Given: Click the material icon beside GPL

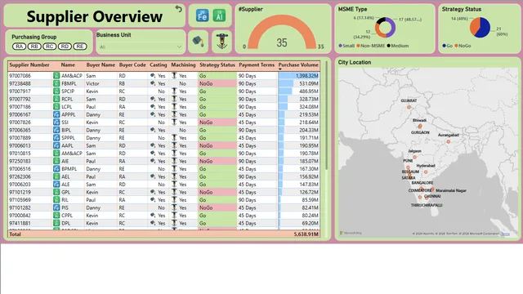Looking at the screenshot, I should click(x=56, y=192).
